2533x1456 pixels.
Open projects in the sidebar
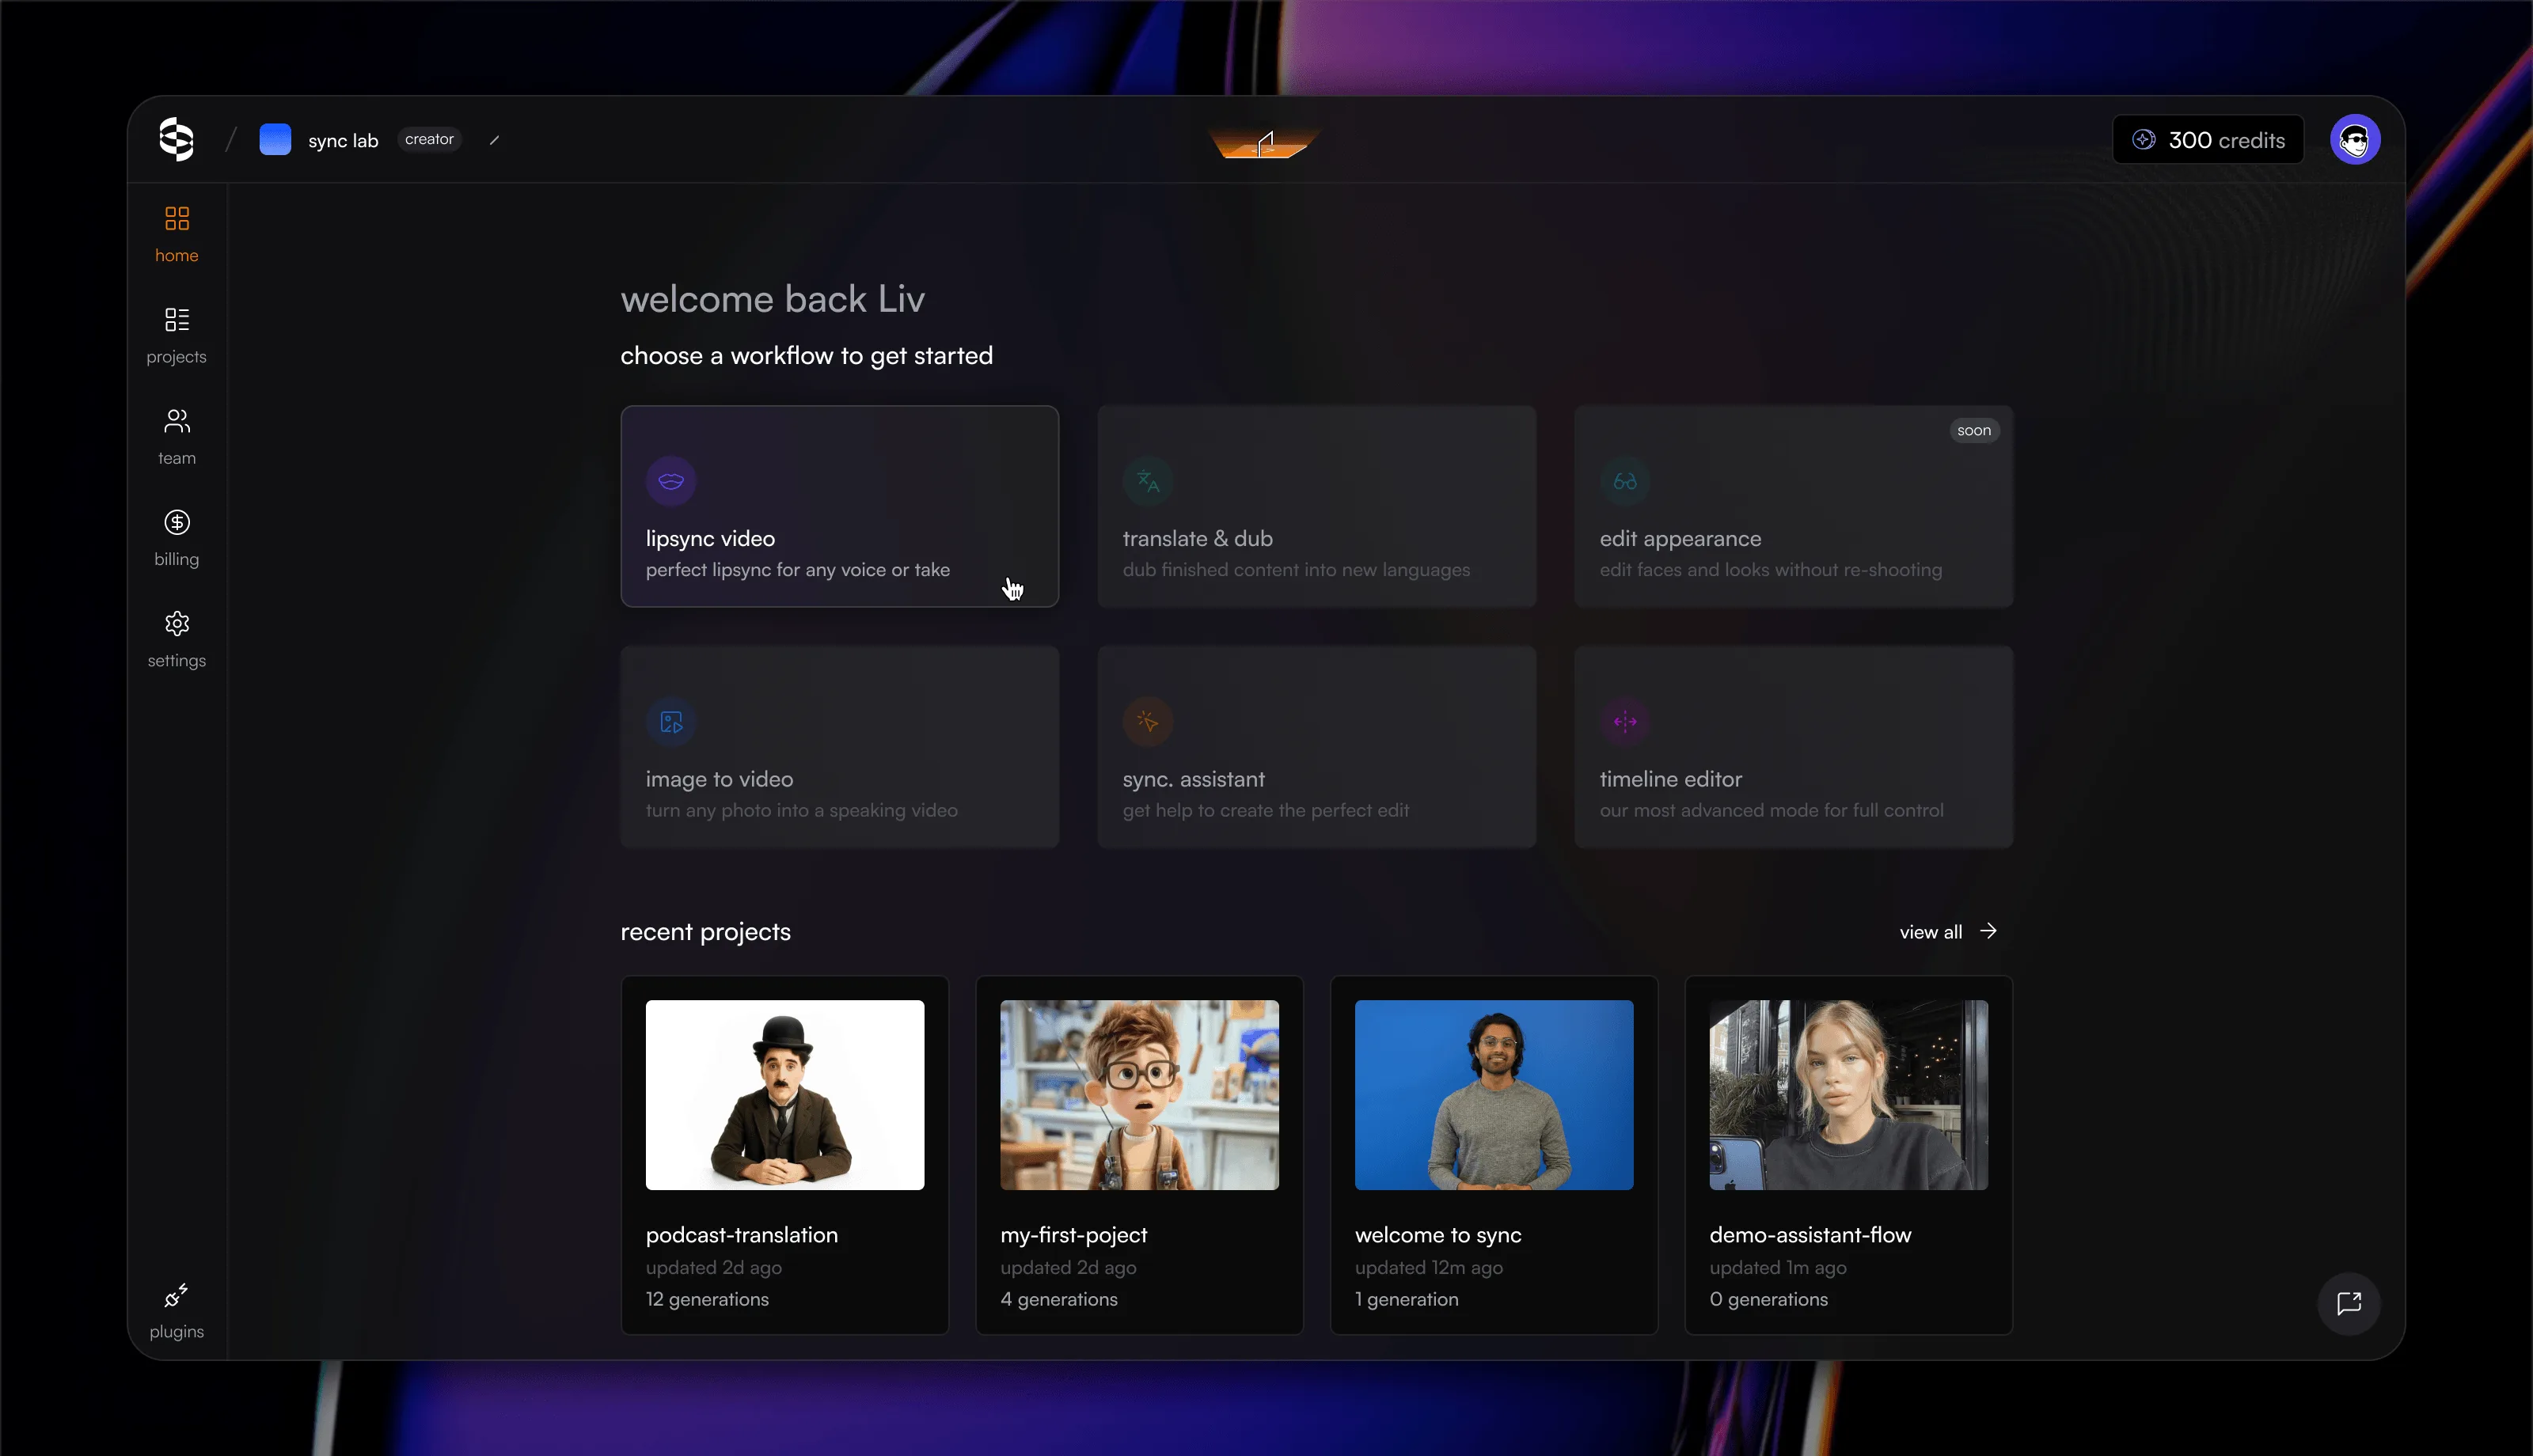pyautogui.click(x=177, y=335)
